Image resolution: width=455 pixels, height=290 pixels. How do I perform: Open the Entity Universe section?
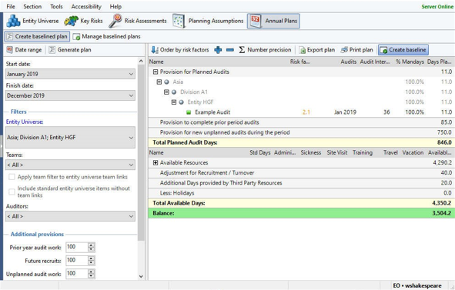tap(32, 21)
